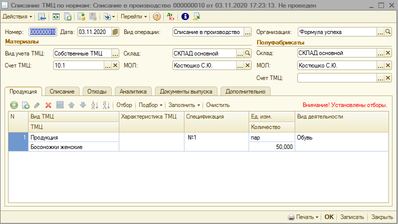Clear the Счет ТМЦ 10.1 field

coord(115,65)
